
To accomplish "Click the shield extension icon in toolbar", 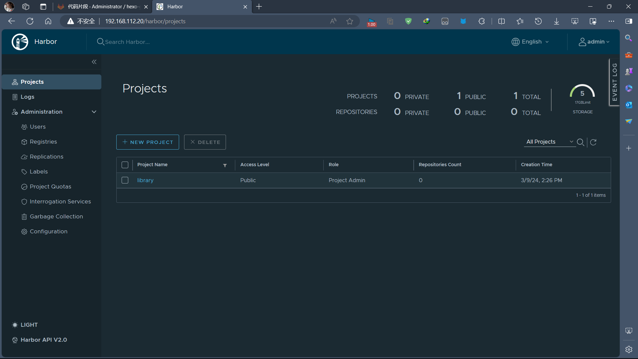I will [408, 21].
